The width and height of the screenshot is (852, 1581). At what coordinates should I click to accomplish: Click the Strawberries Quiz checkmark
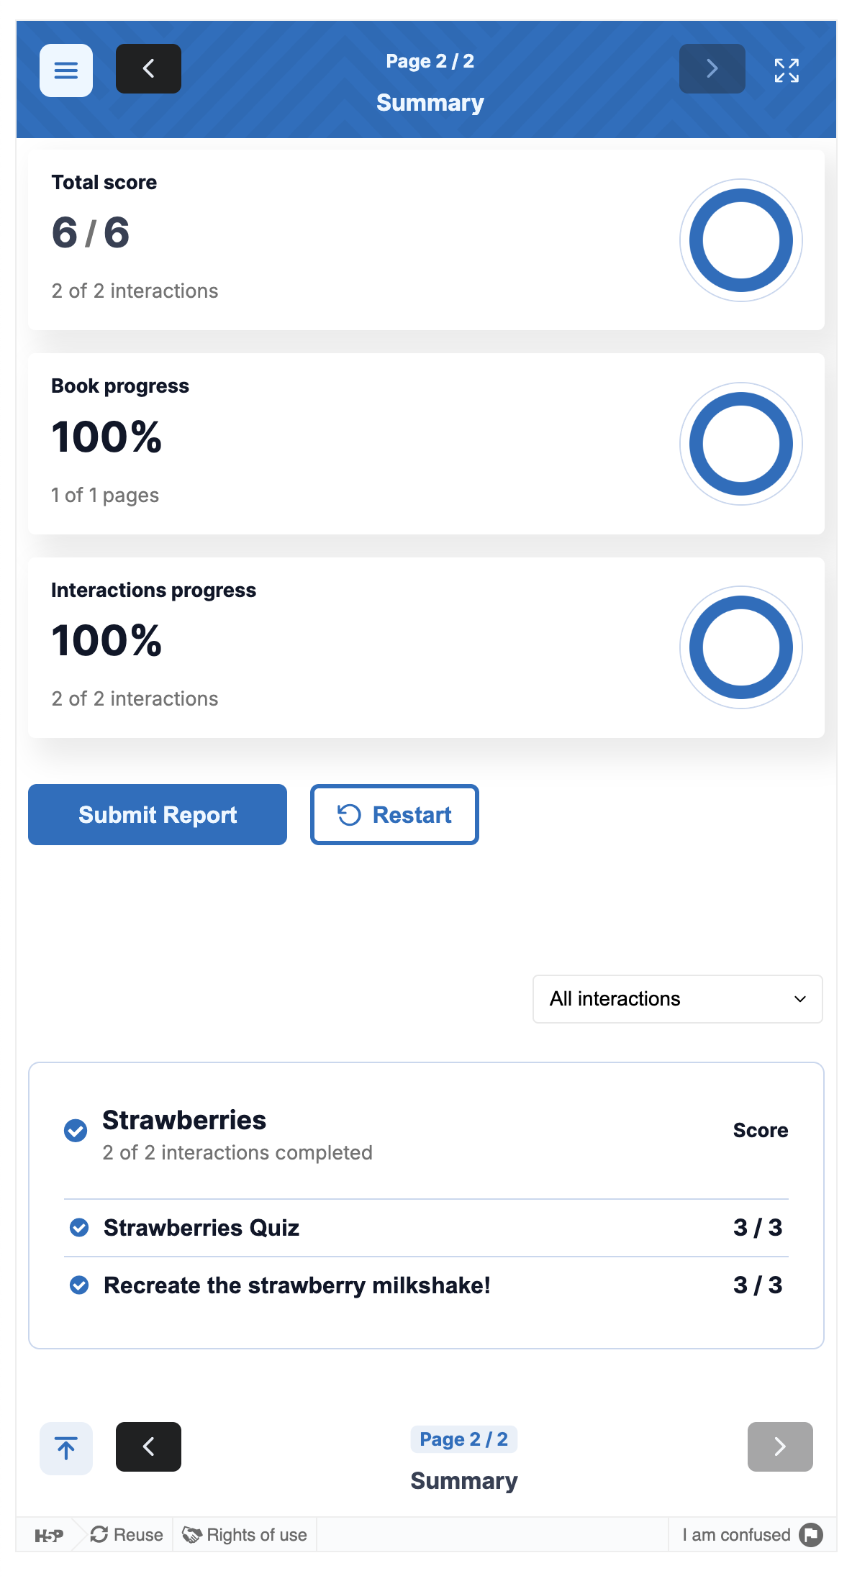pyautogui.click(x=79, y=1227)
